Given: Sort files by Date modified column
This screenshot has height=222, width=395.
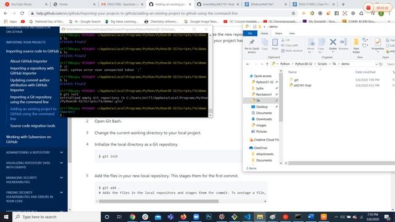Looking at the screenshot, I should pyautogui.click(x=365, y=72).
